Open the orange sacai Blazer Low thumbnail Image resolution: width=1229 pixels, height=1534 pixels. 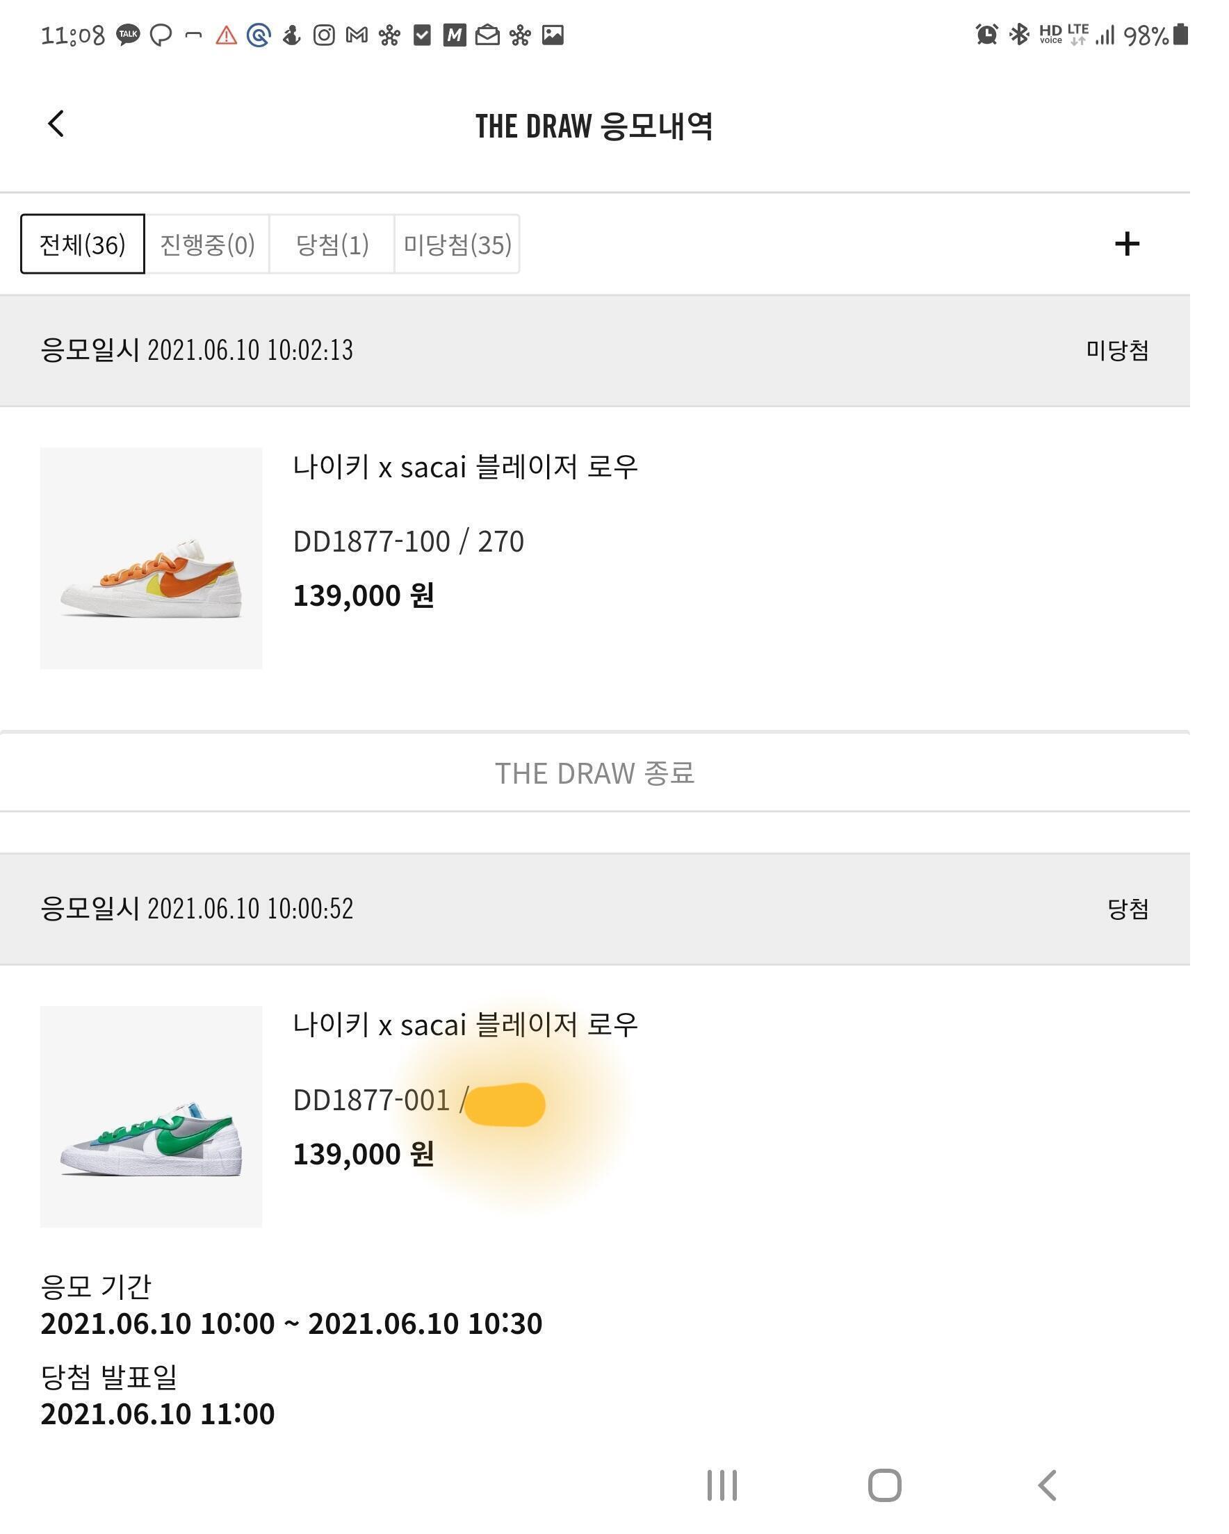pyautogui.click(x=151, y=558)
